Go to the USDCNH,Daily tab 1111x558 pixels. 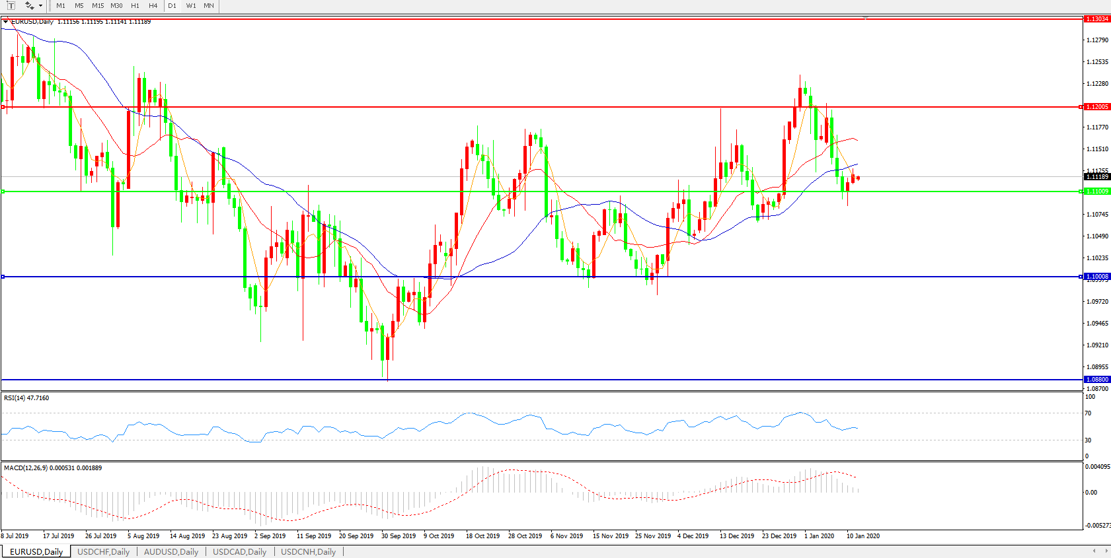(x=308, y=551)
